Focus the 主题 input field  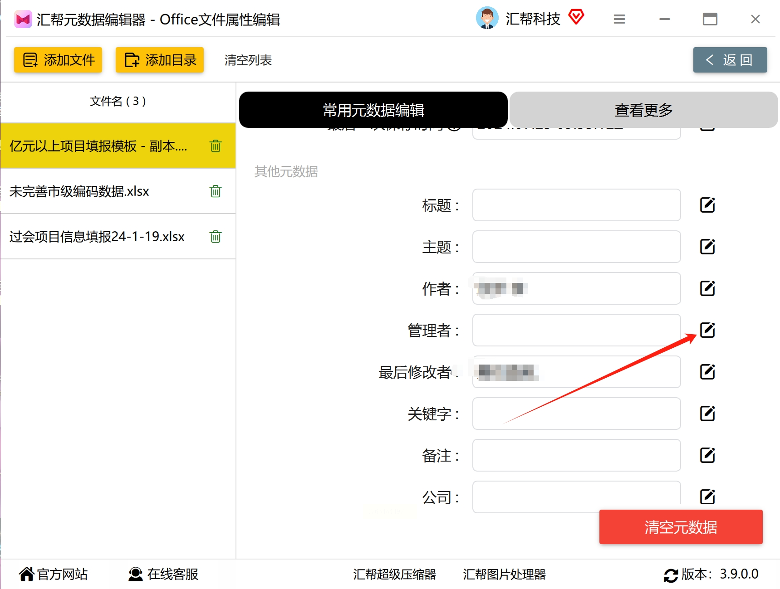(576, 247)
